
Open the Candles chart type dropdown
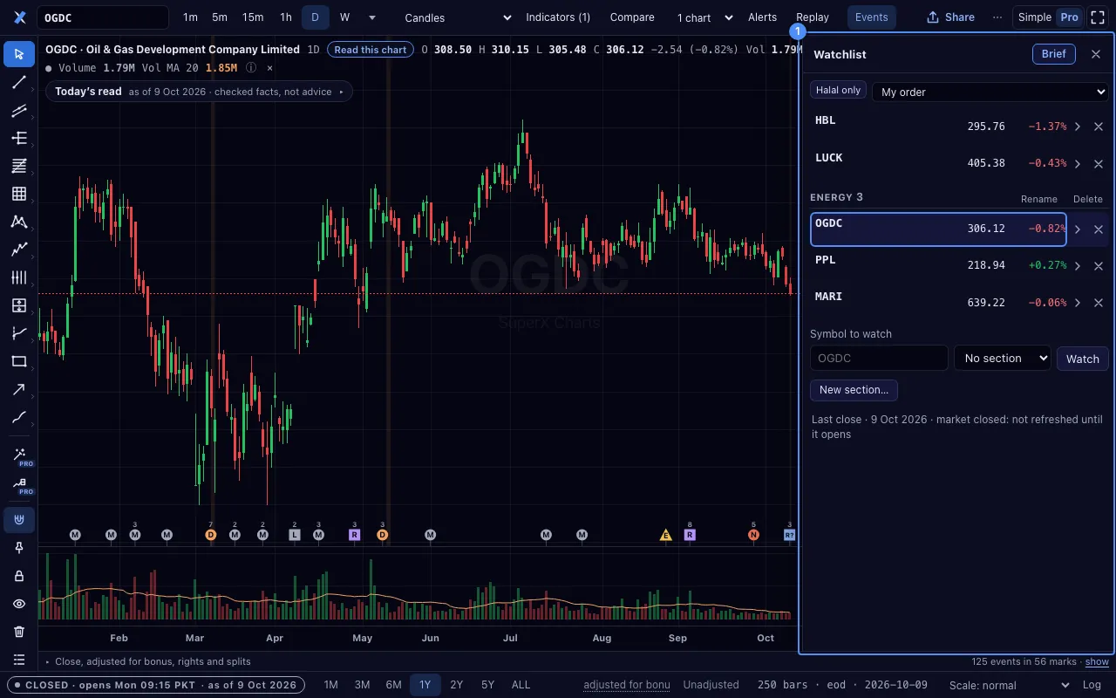pyautogui.click(x=458, y=17)
